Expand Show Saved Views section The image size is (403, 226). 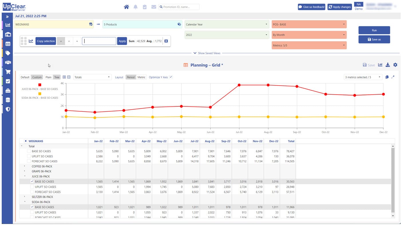207,53
